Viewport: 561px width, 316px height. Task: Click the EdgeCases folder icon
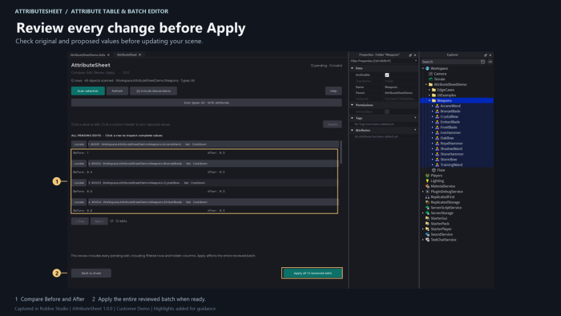(x=434, y=90)
